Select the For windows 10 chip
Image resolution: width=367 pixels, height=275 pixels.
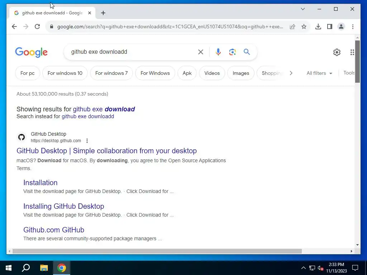click(x=65, y=73)
